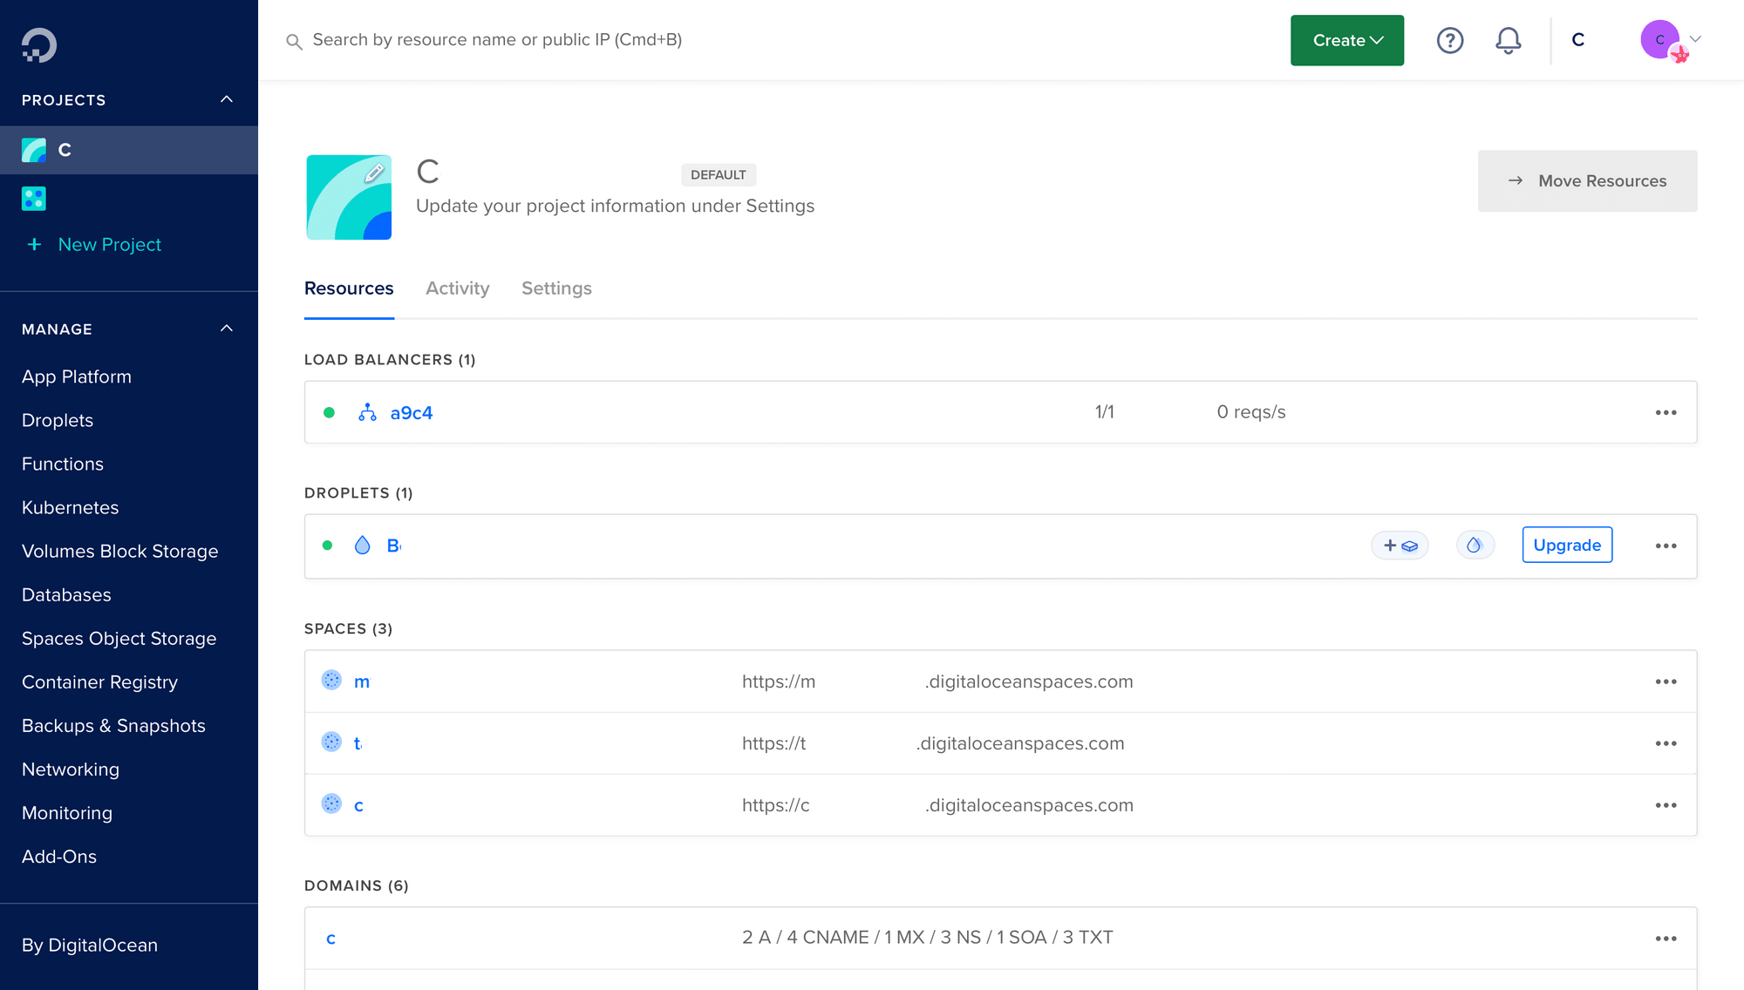Open Monitoring in sidebar

[x=67, y=812]
